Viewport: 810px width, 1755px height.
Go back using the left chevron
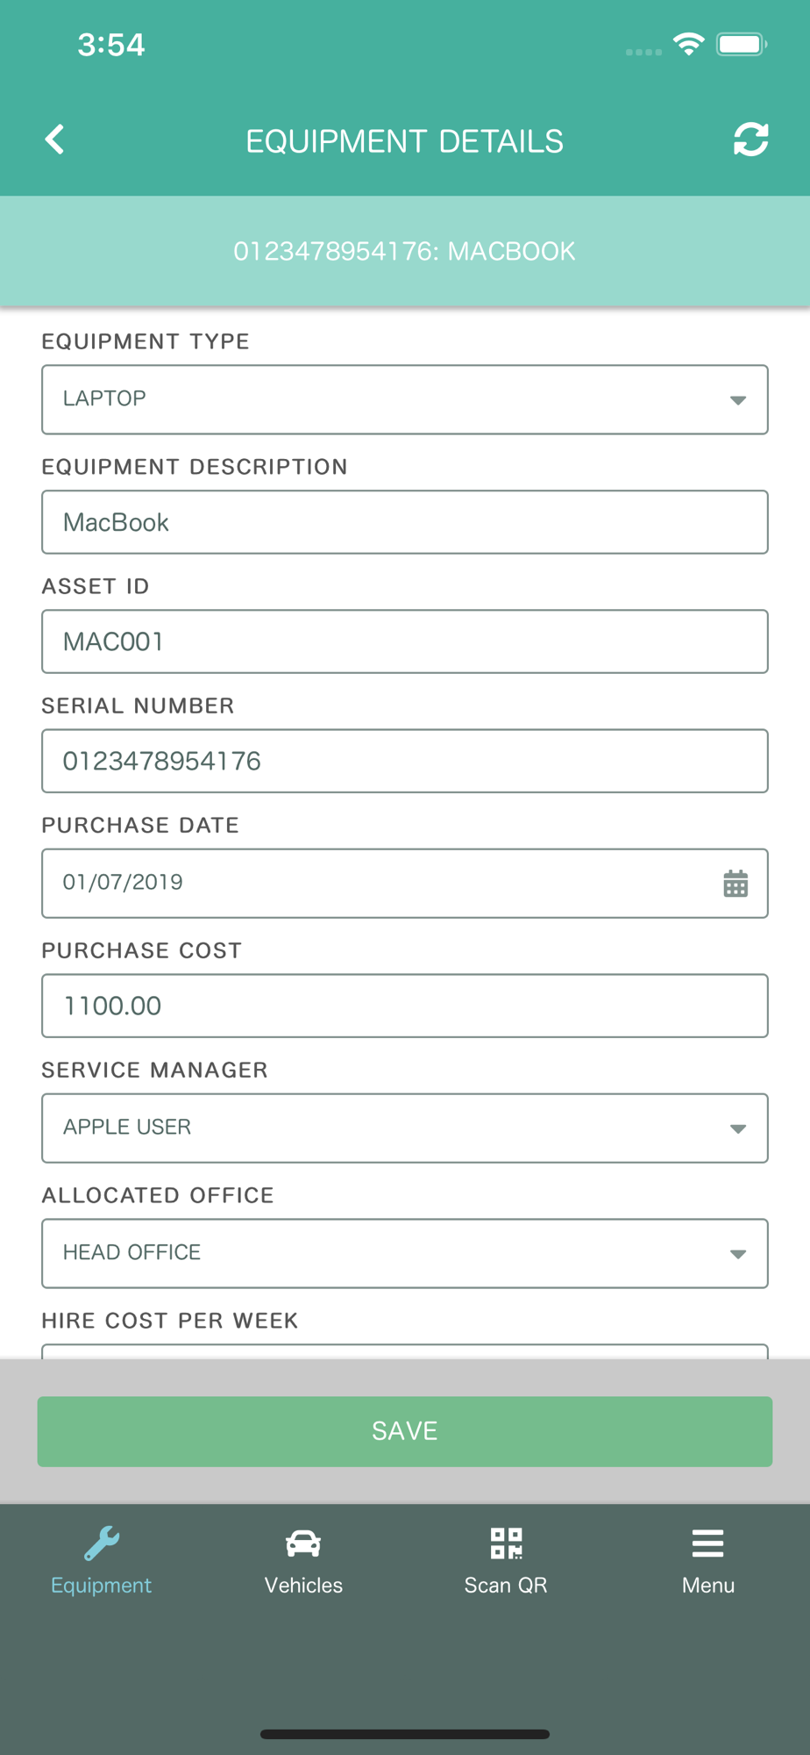coord(54,140)
